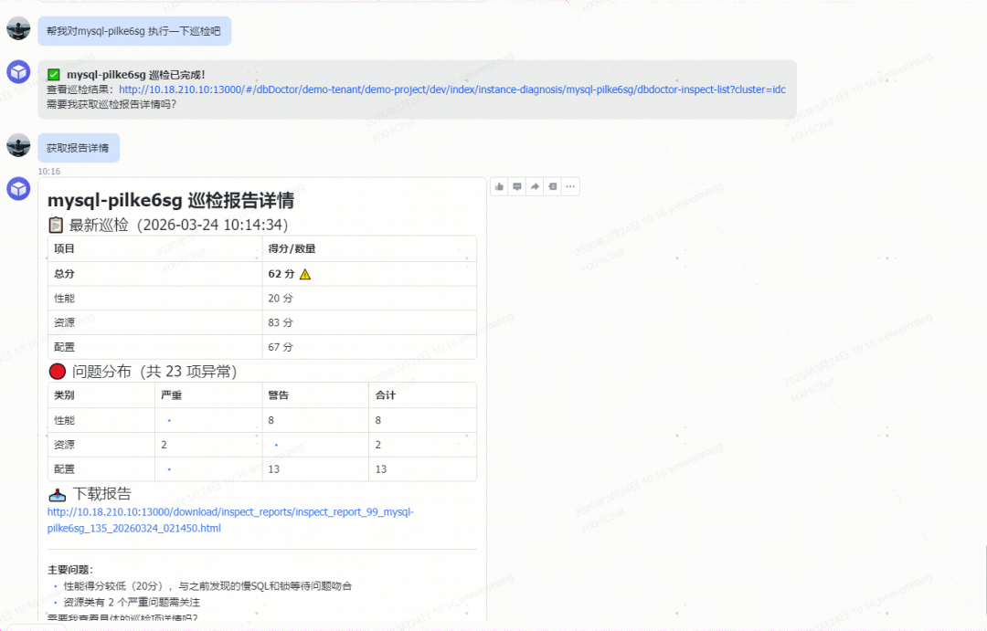Click the 10:16 timestamp
987x631 pixels.
49,171
